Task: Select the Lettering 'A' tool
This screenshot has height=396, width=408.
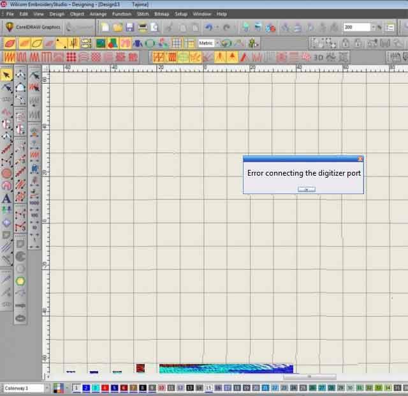Action: click(6, 199)
